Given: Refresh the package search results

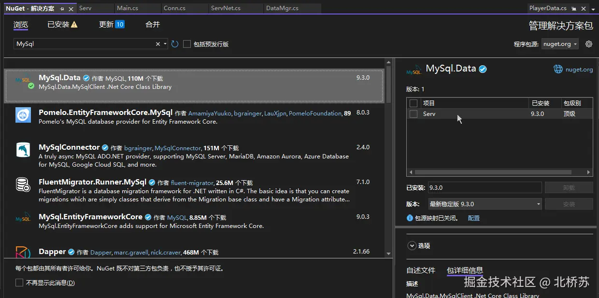Looking at the screenshot, I should click(x=174, y=44).
